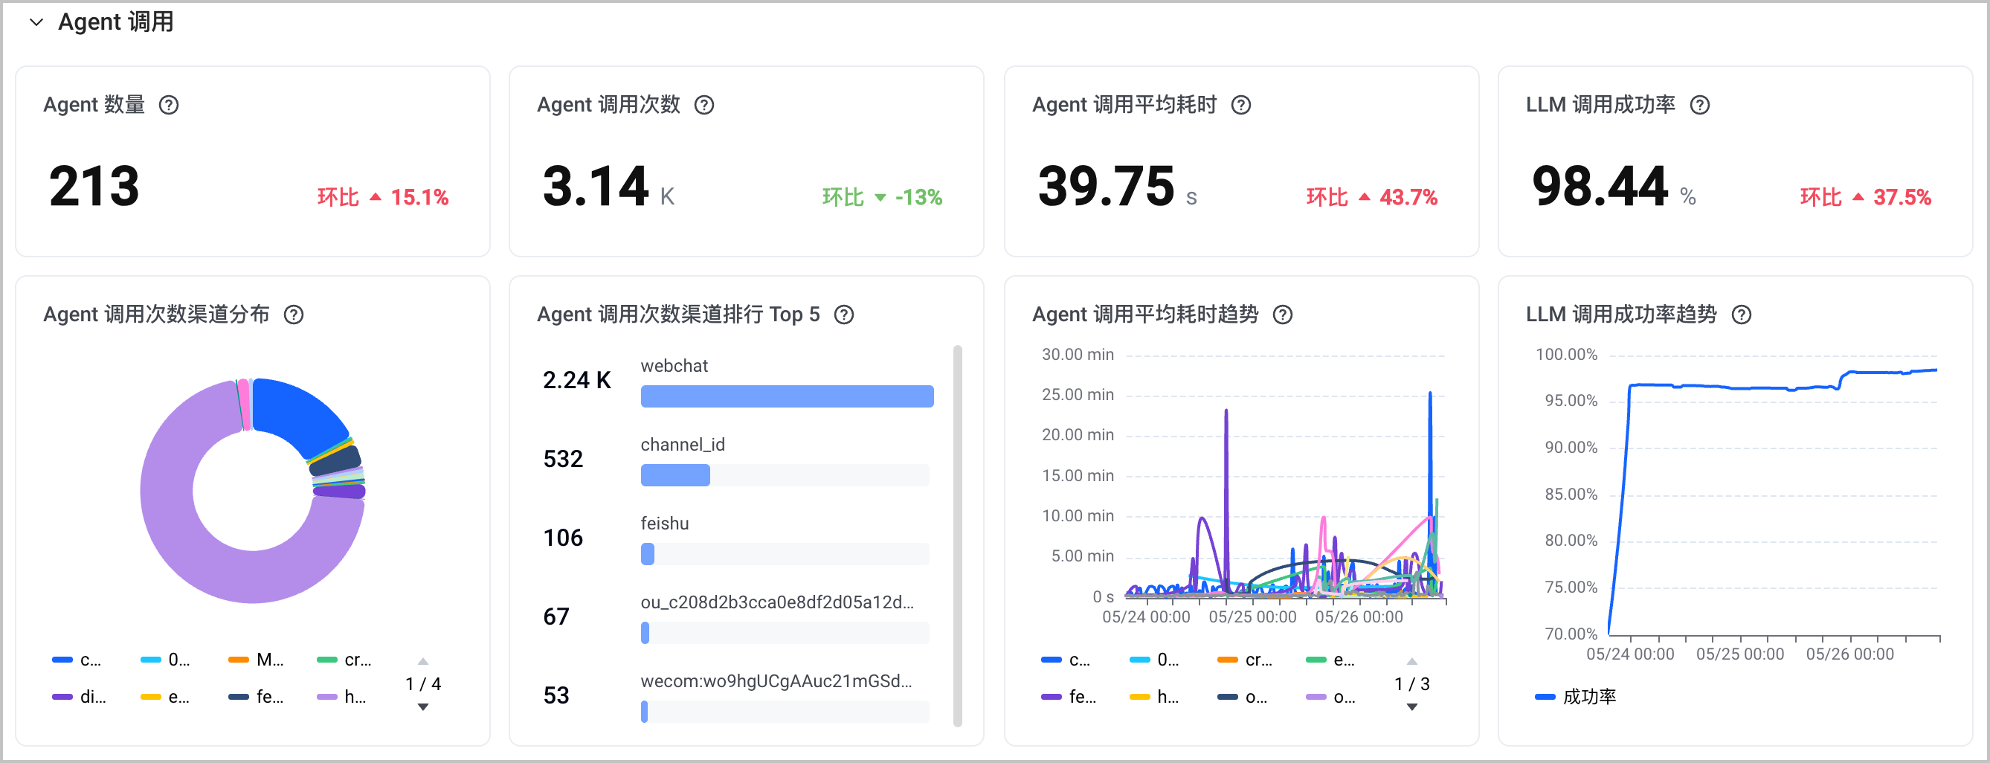
Task: Go to previous donut legend page arrow
Action: (422, 661)
